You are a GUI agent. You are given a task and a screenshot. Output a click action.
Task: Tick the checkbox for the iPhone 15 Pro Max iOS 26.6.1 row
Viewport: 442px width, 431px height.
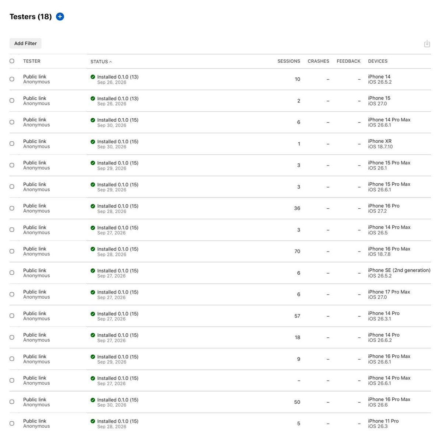pyautogui.click(x=12, y=187)
